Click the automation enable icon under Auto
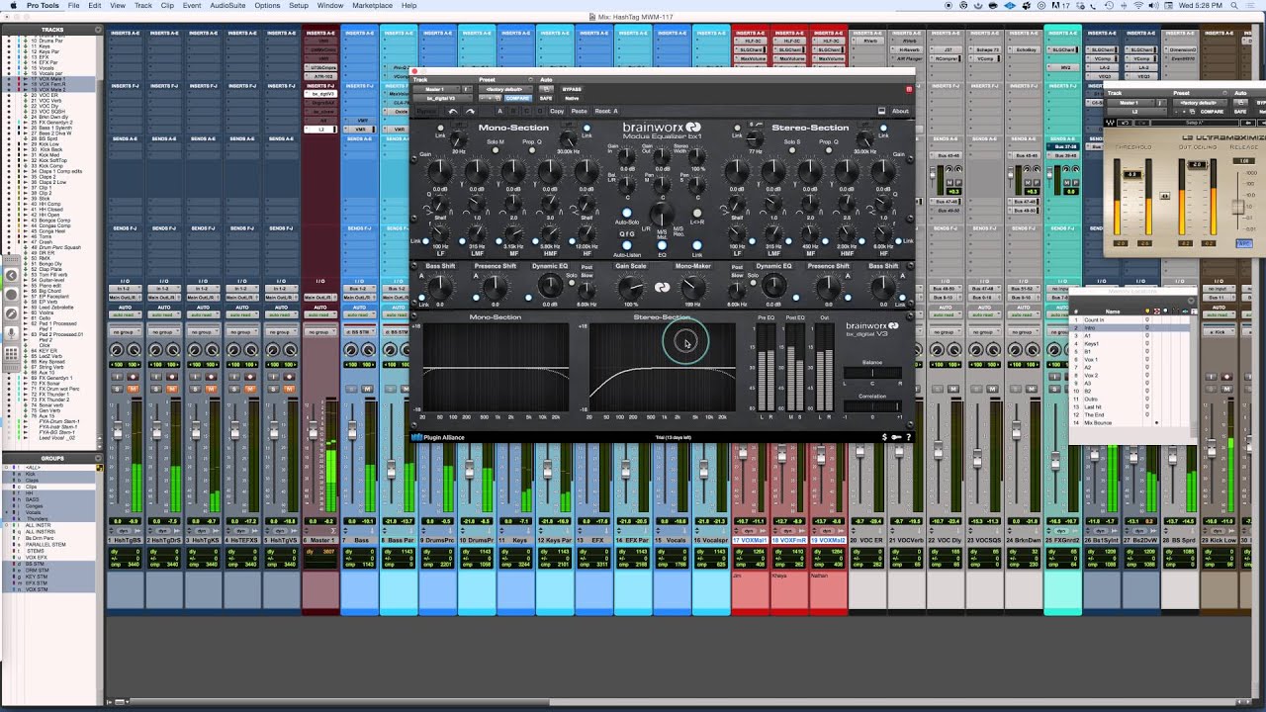The image size is (1266, 712). [x=546, y=89]
